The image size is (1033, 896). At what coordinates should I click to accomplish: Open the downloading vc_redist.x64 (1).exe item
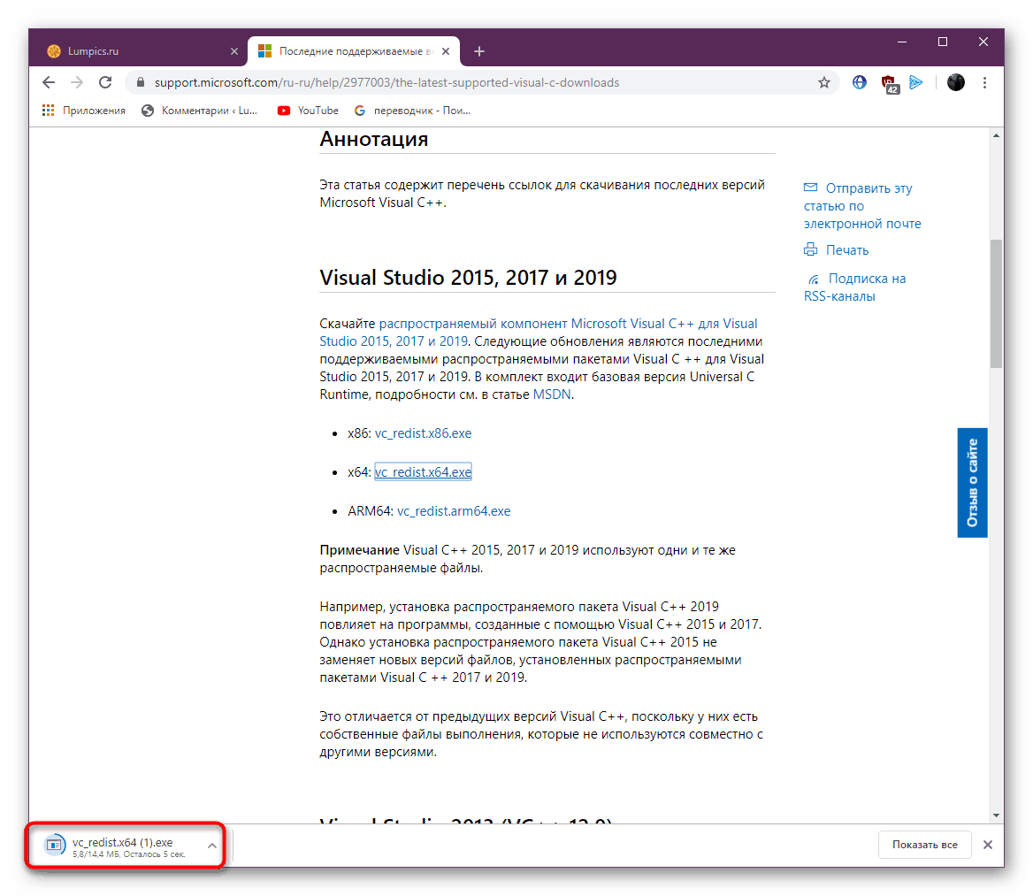pos(122,846)
